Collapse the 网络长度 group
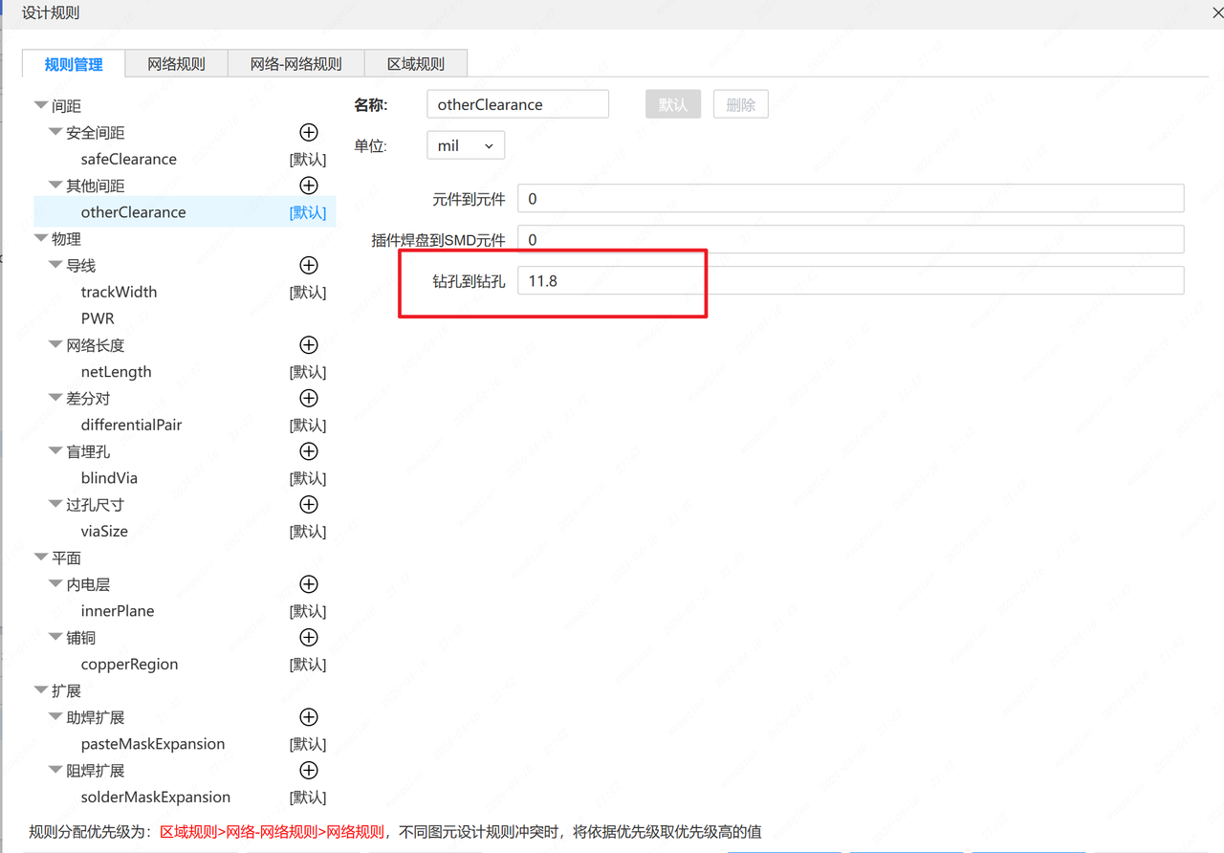Image resolution: width=1224 pixels, height=853 pixels. (x=55, y=345)
